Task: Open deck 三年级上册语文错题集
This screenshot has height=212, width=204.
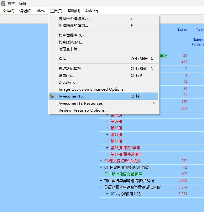Action: point(123,174)
